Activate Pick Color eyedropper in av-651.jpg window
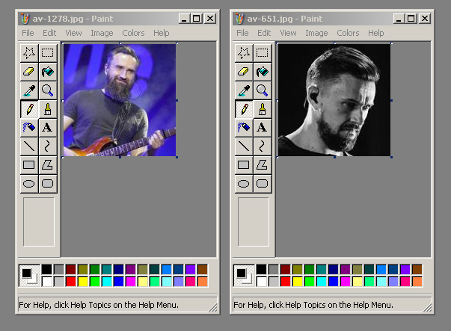Viewport: 451px width, 331px height. coord(244,90)
